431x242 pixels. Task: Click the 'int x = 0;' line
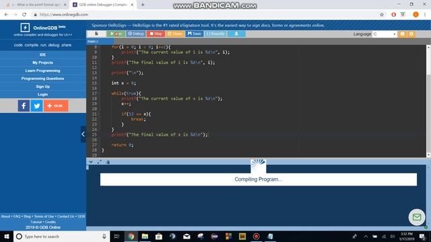(123, 83)
